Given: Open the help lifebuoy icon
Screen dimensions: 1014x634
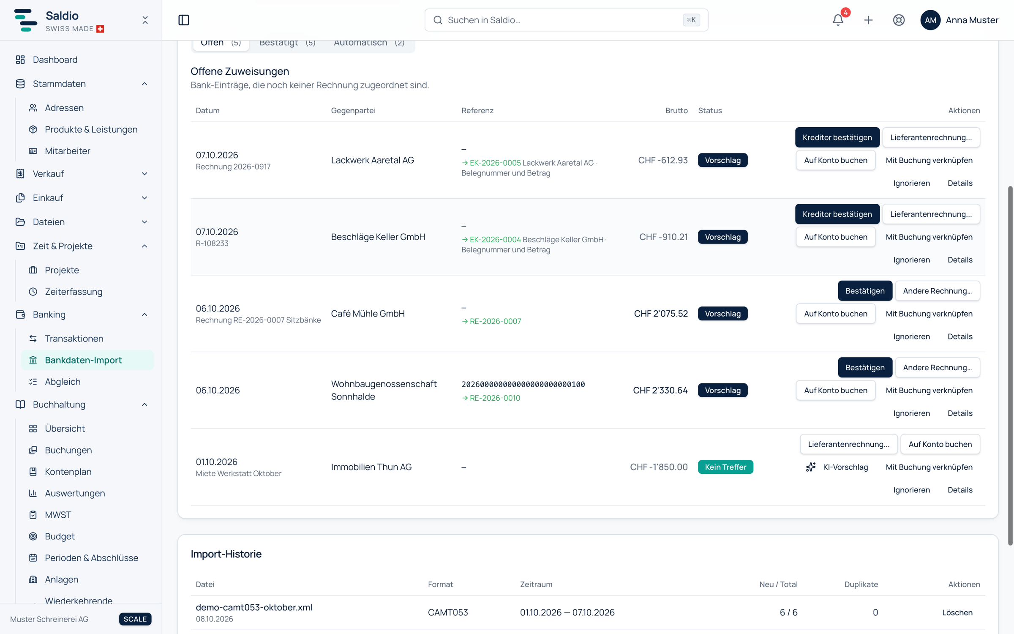Looking at the screenshot, I should 899,20.
